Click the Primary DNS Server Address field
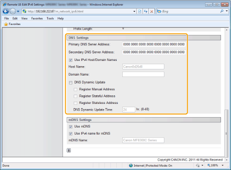The image size is (231, 170). click(154, 44)
